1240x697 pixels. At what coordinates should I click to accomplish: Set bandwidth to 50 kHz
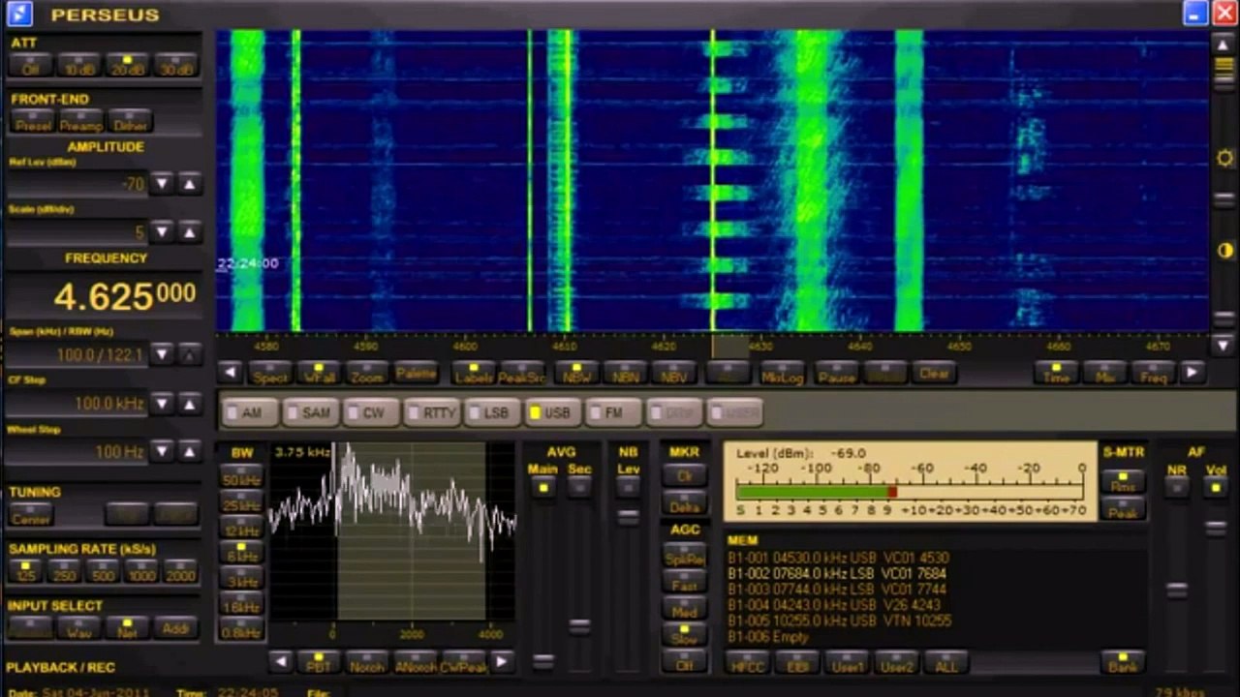[x=241, y=478]
